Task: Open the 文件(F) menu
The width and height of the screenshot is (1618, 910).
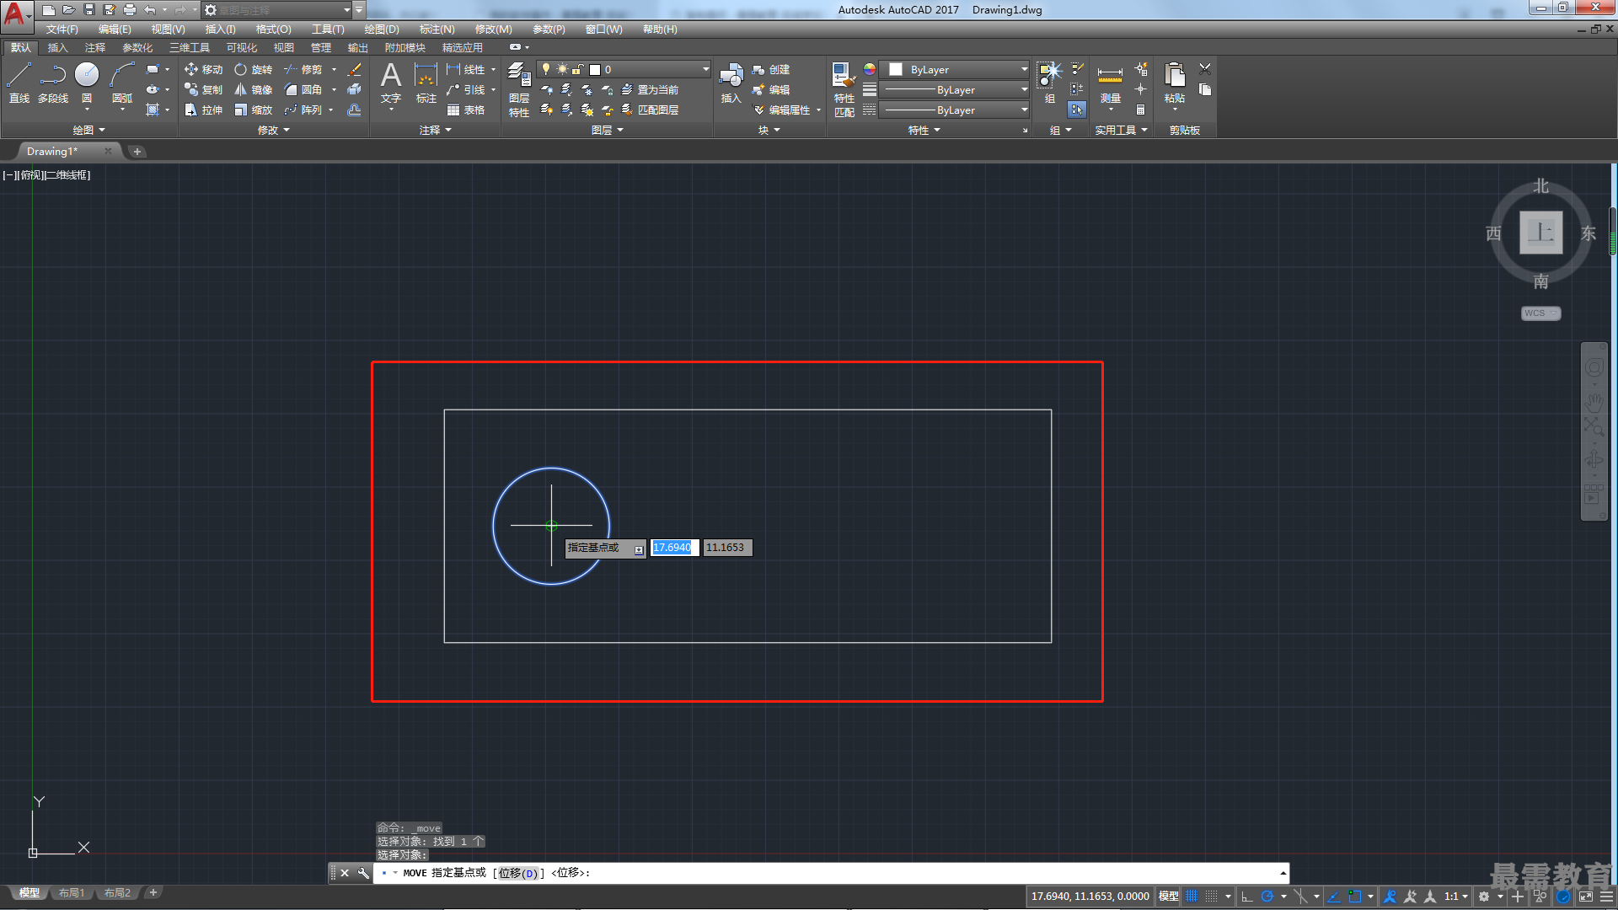Action: pyautogui.click(x=62, y=29)
